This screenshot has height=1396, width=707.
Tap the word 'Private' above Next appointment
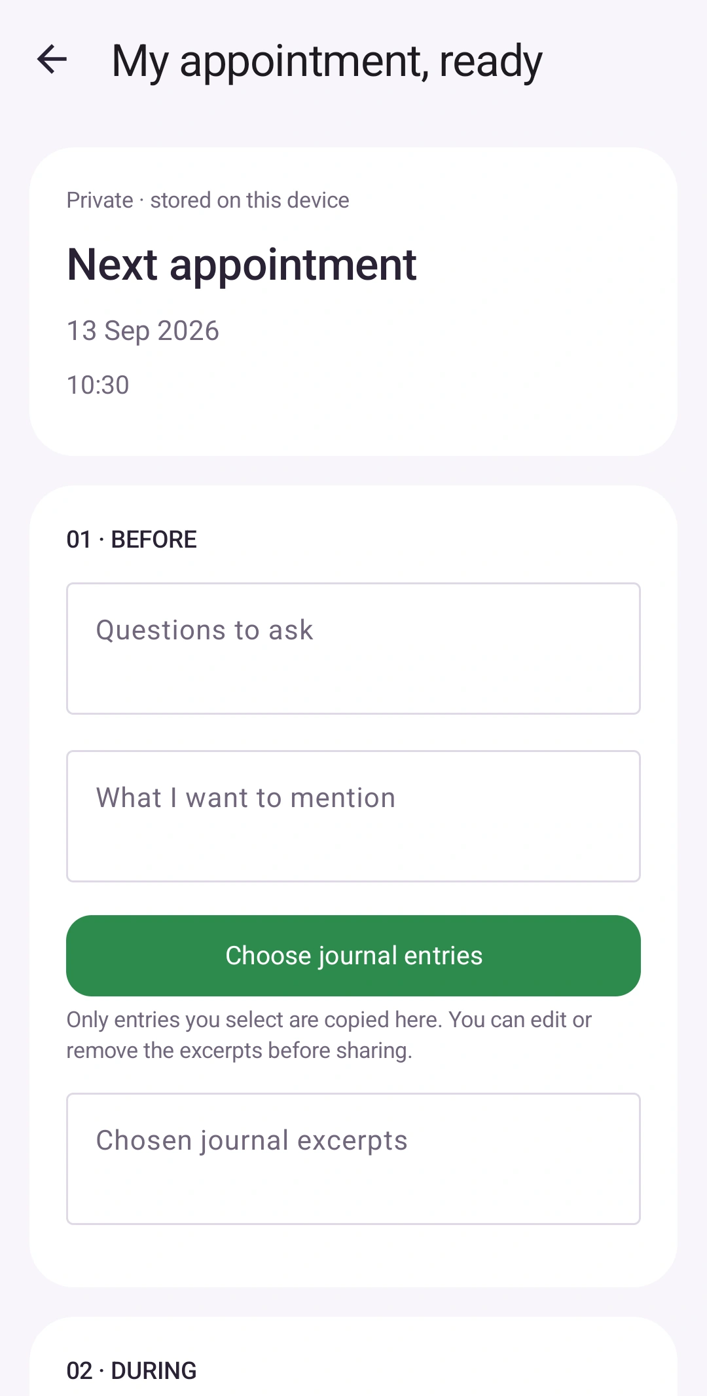pos(100,200)
